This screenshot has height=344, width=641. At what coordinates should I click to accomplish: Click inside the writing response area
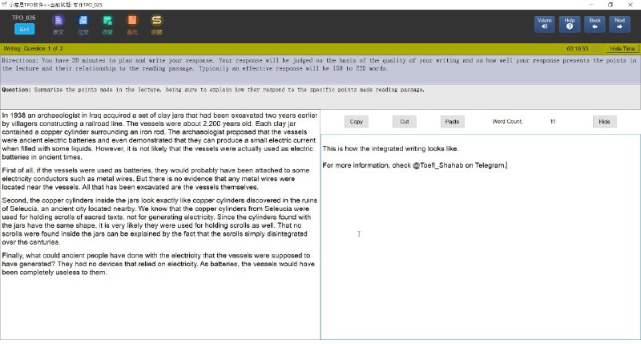480,237
